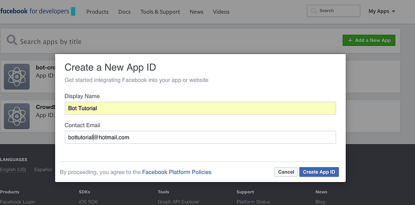Click the magnifier icon in the top Search box
415x205 pixels.
(x=314, y=11)
